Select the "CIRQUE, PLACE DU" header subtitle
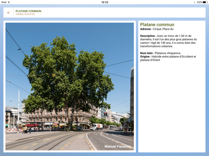The height and width of the screenshot is (156, 209). [x=25, y=14]
